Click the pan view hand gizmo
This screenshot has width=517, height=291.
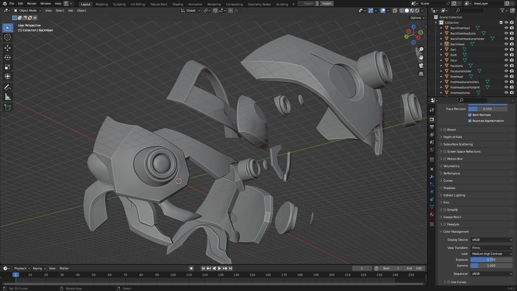click(x=421, y=57)
